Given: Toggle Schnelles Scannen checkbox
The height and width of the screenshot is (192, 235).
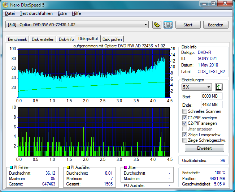Looking at the screenshot, I should click(185, 111).
